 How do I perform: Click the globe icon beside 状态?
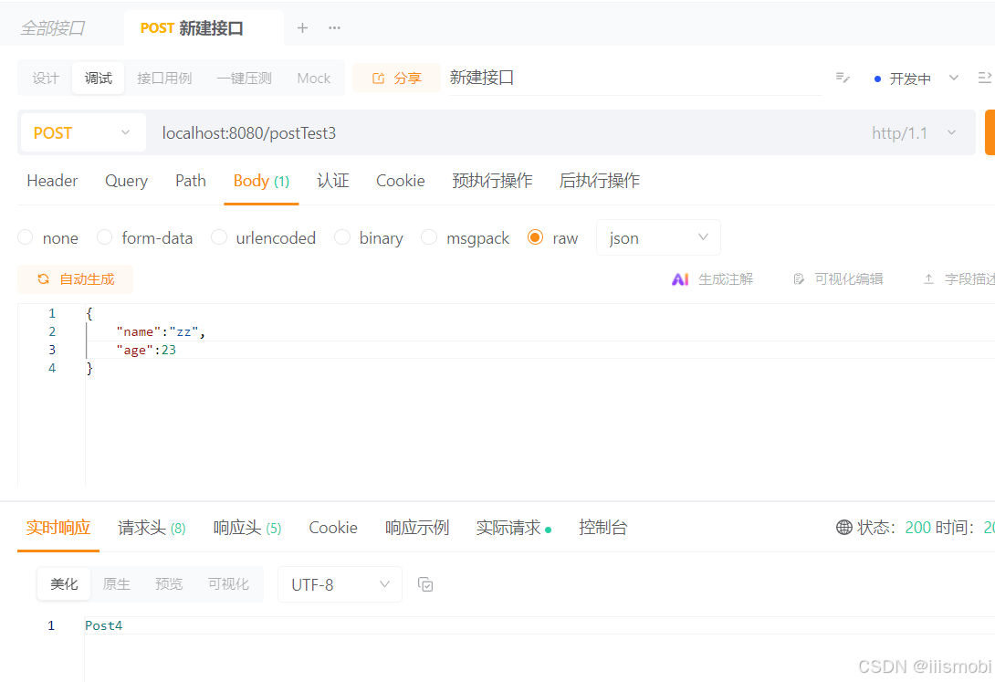(844, 527)
